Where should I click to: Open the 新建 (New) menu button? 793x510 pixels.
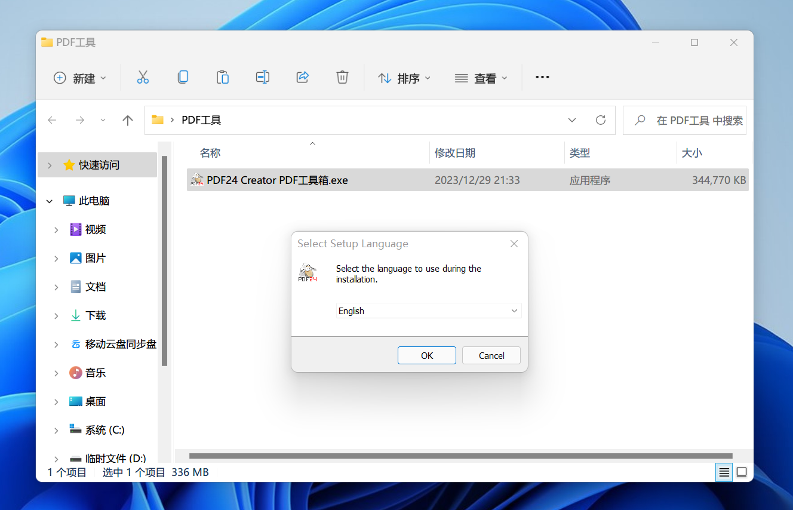click(x=80, y=78)
